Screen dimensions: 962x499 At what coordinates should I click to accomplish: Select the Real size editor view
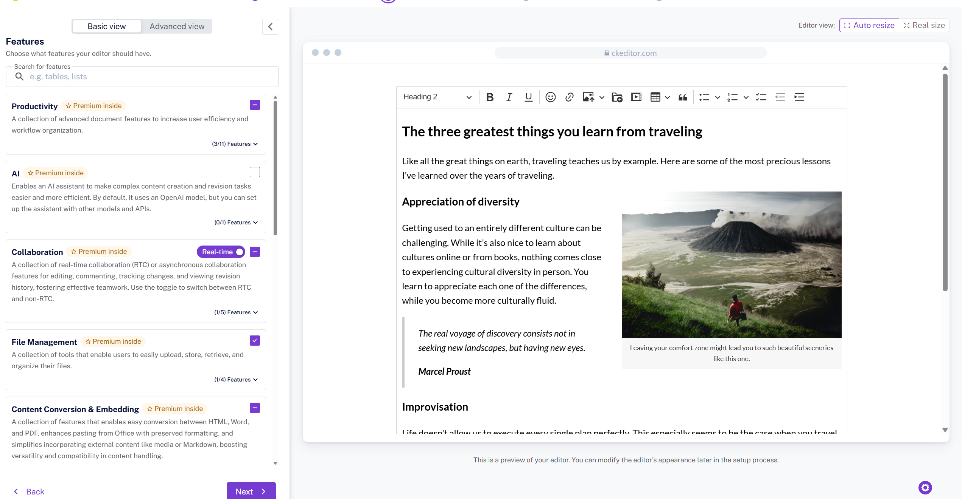coord(924,25)
